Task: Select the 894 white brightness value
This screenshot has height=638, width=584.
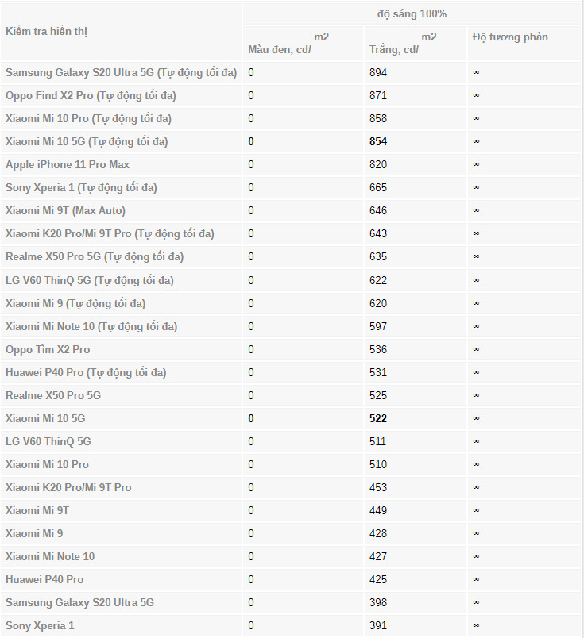Action: [x=378, y=72]
